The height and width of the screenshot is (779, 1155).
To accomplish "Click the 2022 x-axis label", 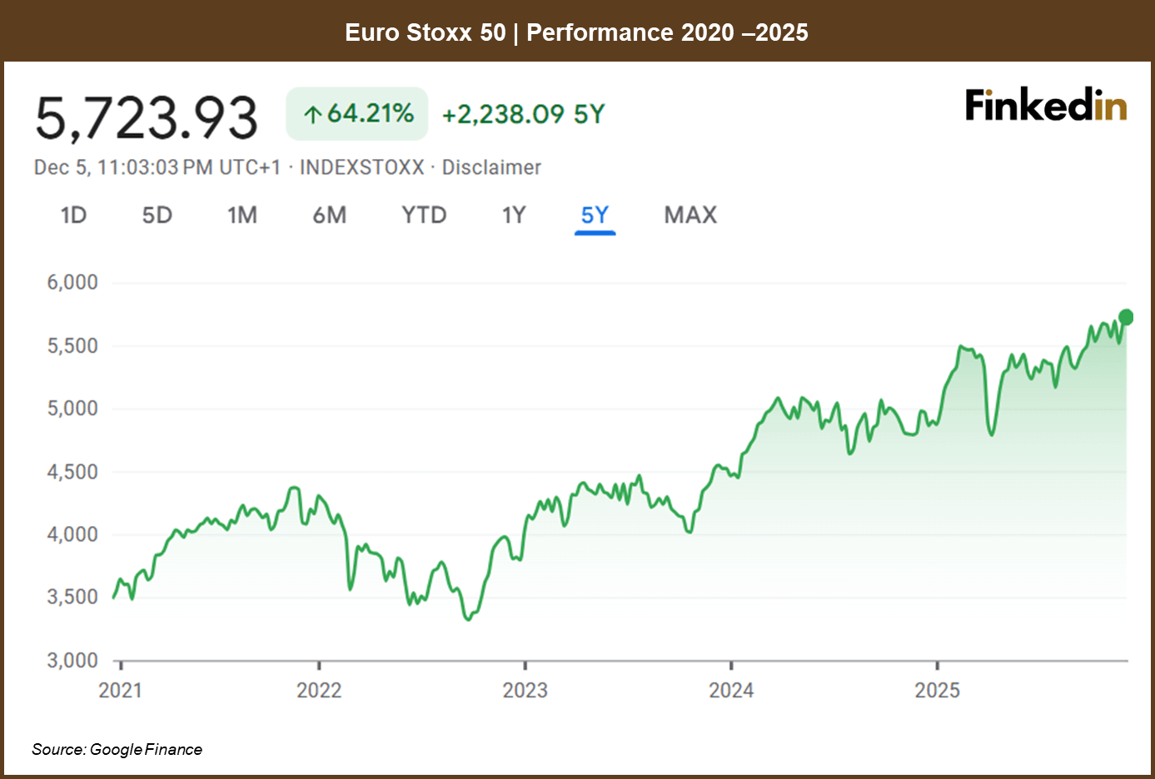I will 319,690.
